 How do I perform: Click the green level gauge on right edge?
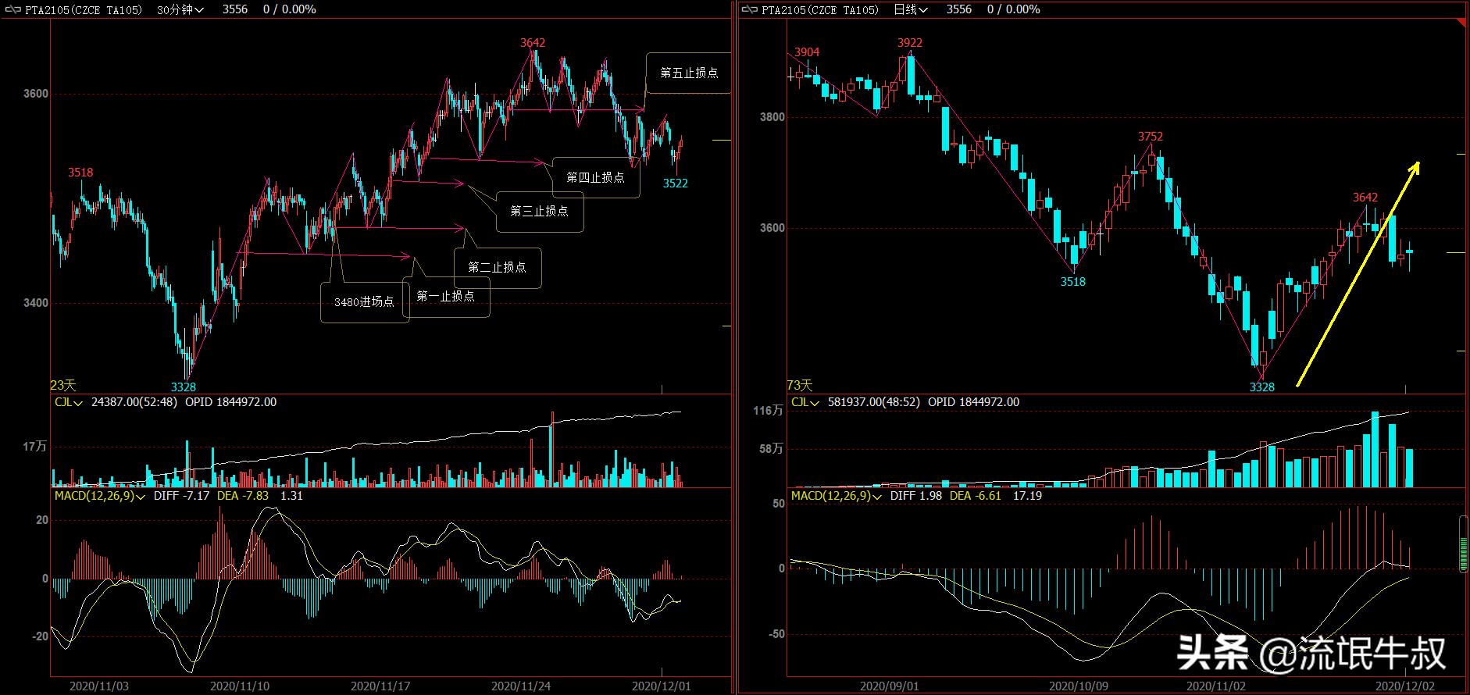tap(1463, 544)
